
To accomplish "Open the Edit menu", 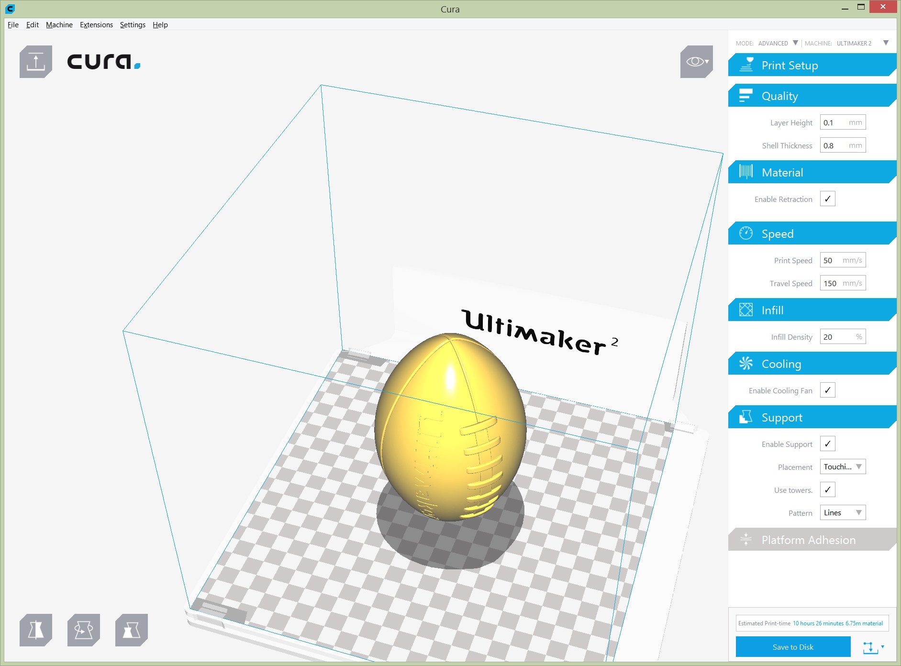I will (33, 24).
